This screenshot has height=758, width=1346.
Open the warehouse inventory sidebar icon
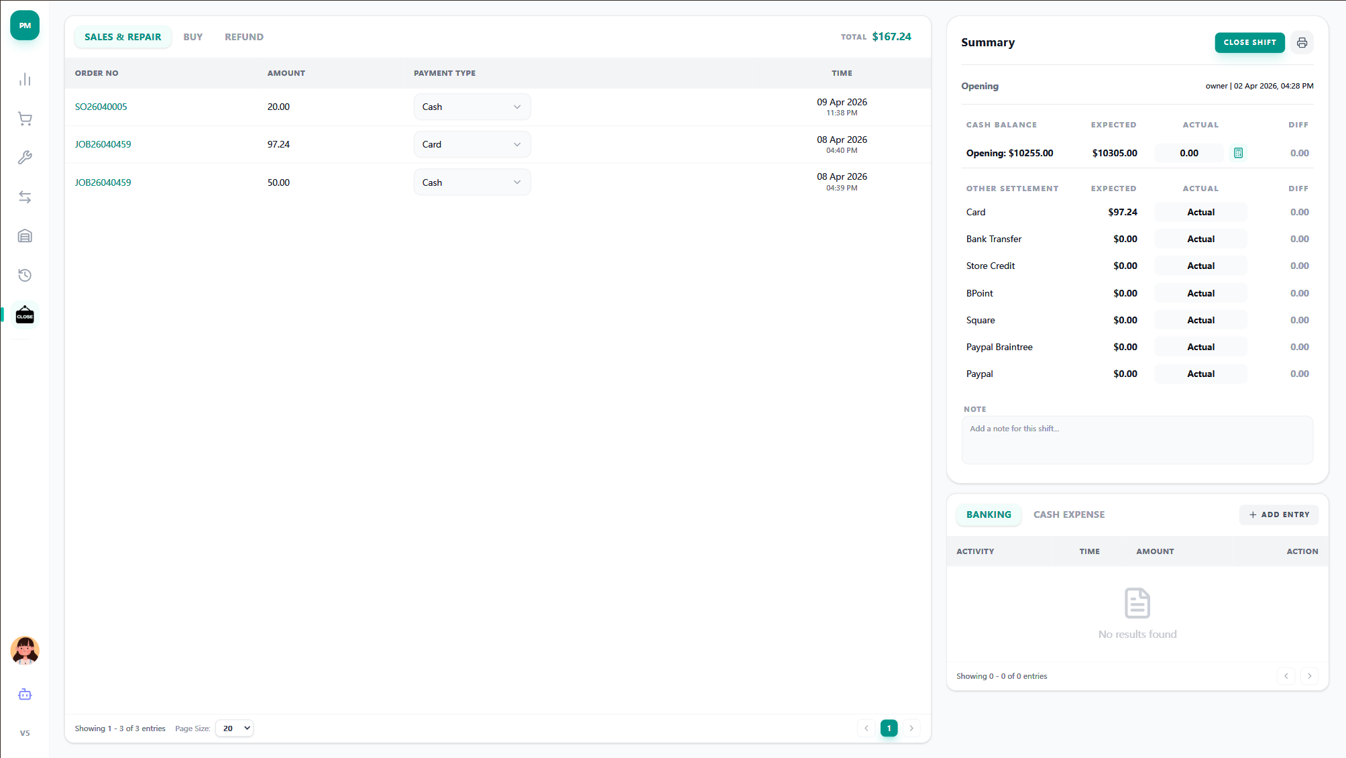click(x=25, y=236)
